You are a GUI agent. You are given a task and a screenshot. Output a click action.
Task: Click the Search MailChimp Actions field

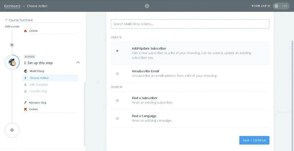pyautogui.click(x=190, y=24)
